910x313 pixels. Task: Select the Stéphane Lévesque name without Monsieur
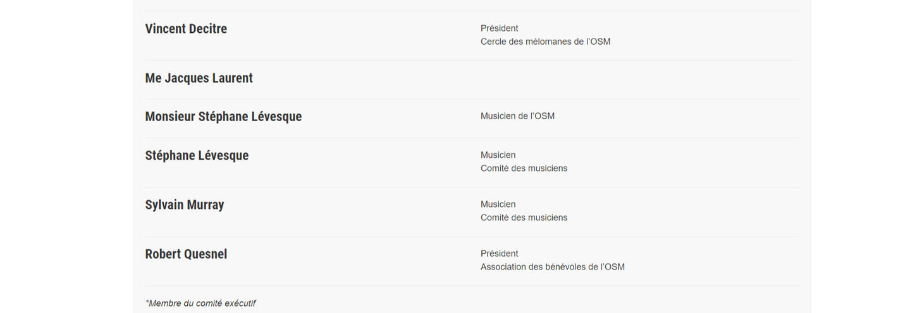[197, 156]
